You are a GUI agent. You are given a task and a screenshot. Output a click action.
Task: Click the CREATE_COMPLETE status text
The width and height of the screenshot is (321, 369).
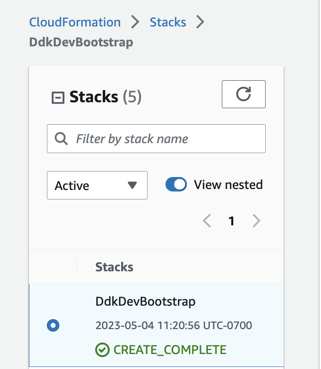(x=170, y=350)
